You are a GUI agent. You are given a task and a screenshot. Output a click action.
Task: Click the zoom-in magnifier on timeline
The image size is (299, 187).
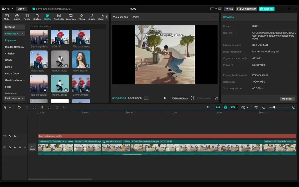point(294,107)
